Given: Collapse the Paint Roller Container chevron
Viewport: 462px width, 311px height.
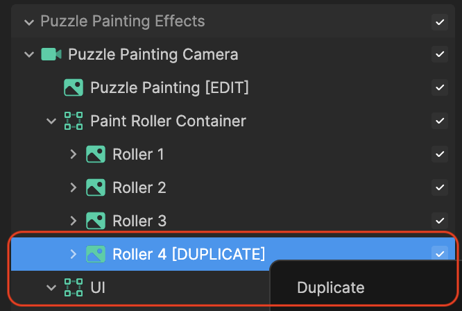Looking at the screenshot, I should tap(51, 121).
